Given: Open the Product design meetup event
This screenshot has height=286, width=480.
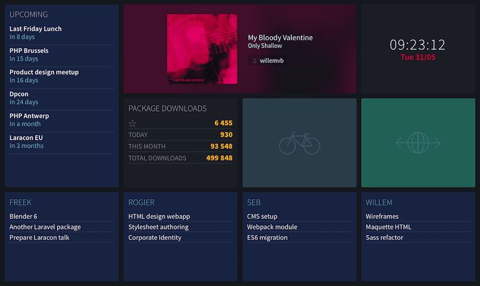Looking at the screenshot, I should point(44,72).
